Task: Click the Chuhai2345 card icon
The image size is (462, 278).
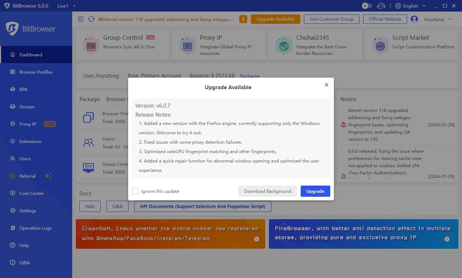Action: [284, 44]
